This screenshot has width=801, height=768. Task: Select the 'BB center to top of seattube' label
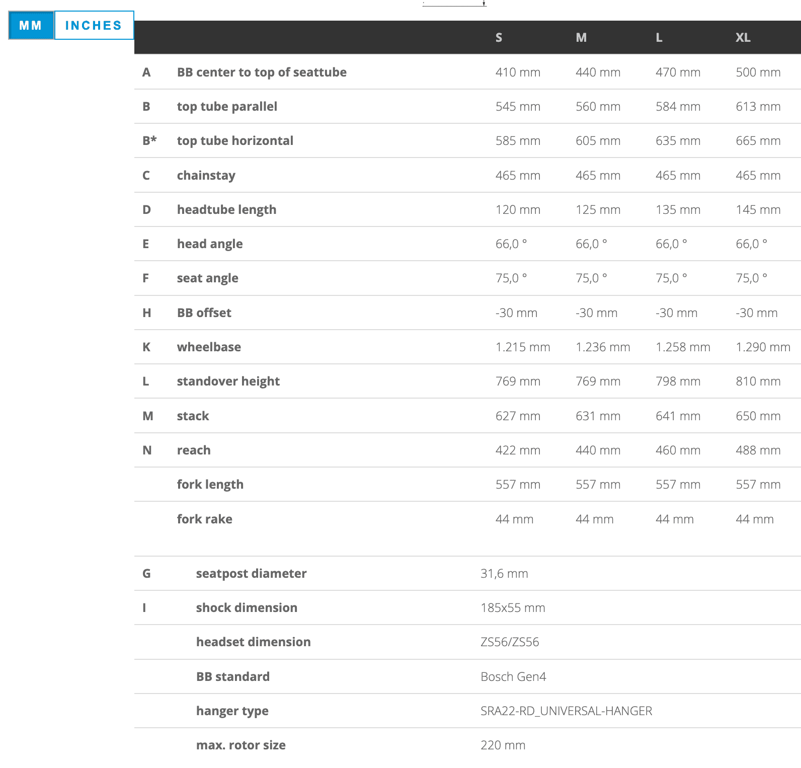click(x=261, y=72)
